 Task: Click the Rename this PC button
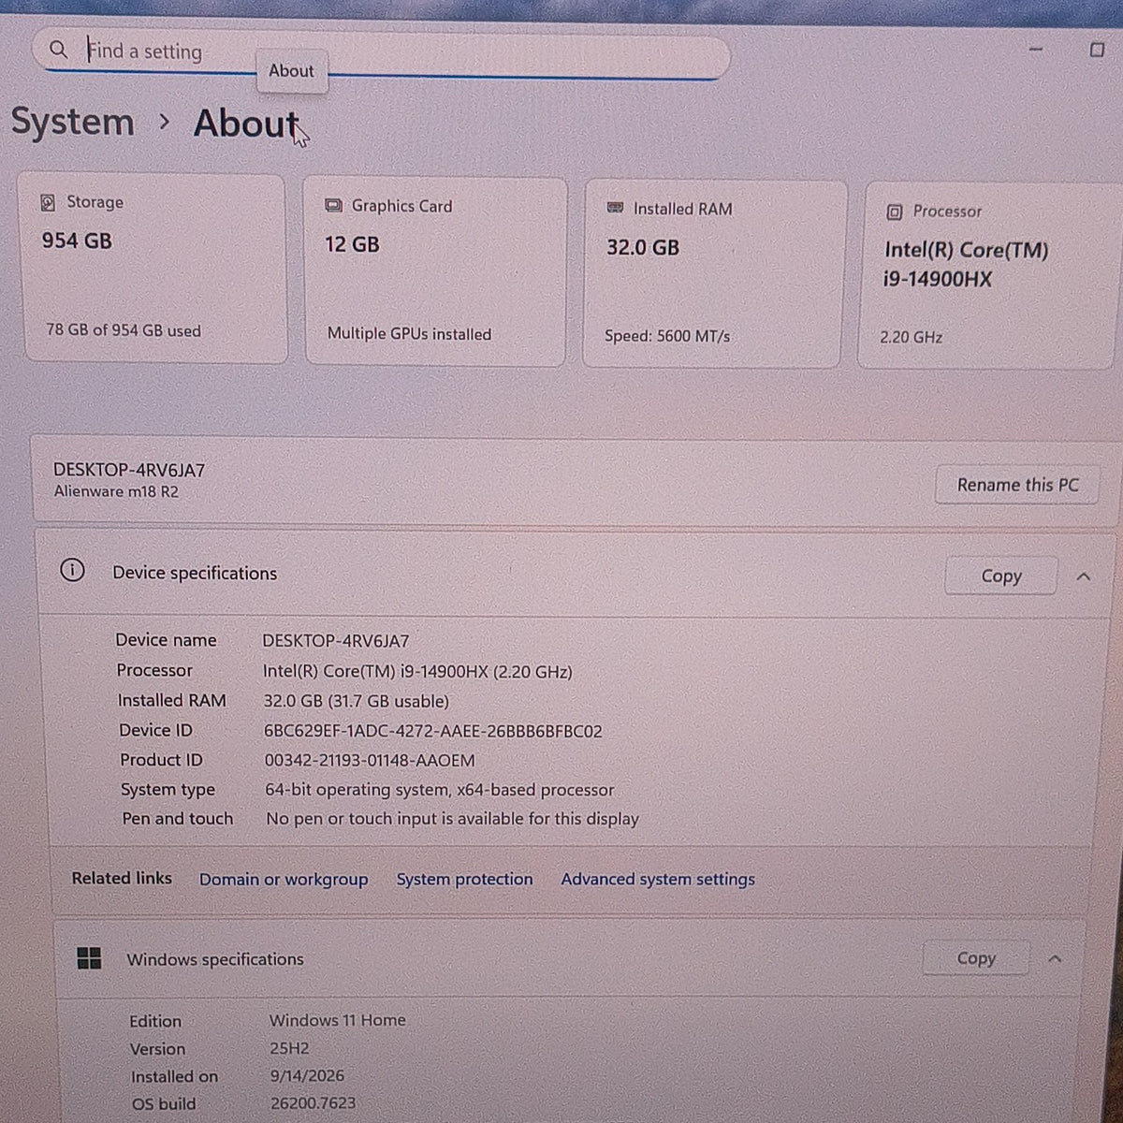click(1017, 485)
